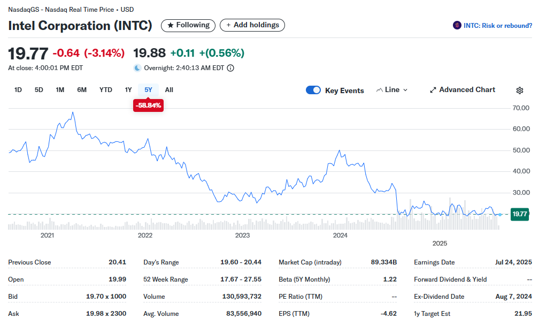This screenshot has width=539, height=325.
Task: Expand the Line chart type dropdown
Action: [x=392, y=90]
